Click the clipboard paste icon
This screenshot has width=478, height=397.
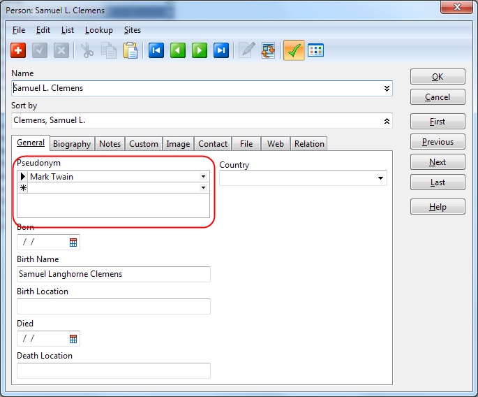(130, 50)
